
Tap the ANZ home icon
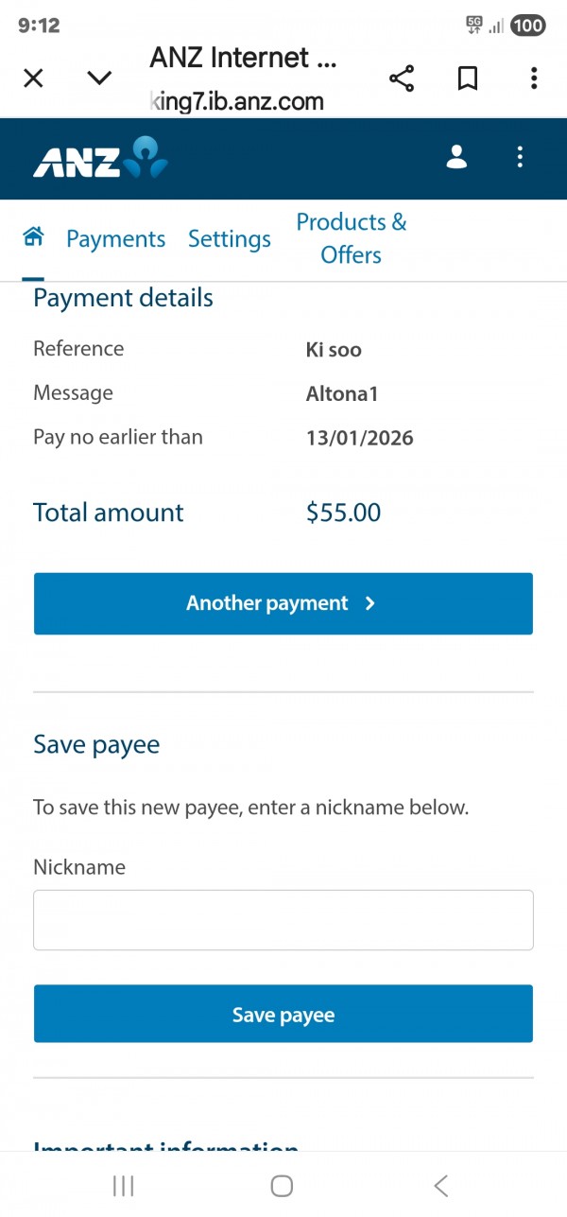[34, 237]
